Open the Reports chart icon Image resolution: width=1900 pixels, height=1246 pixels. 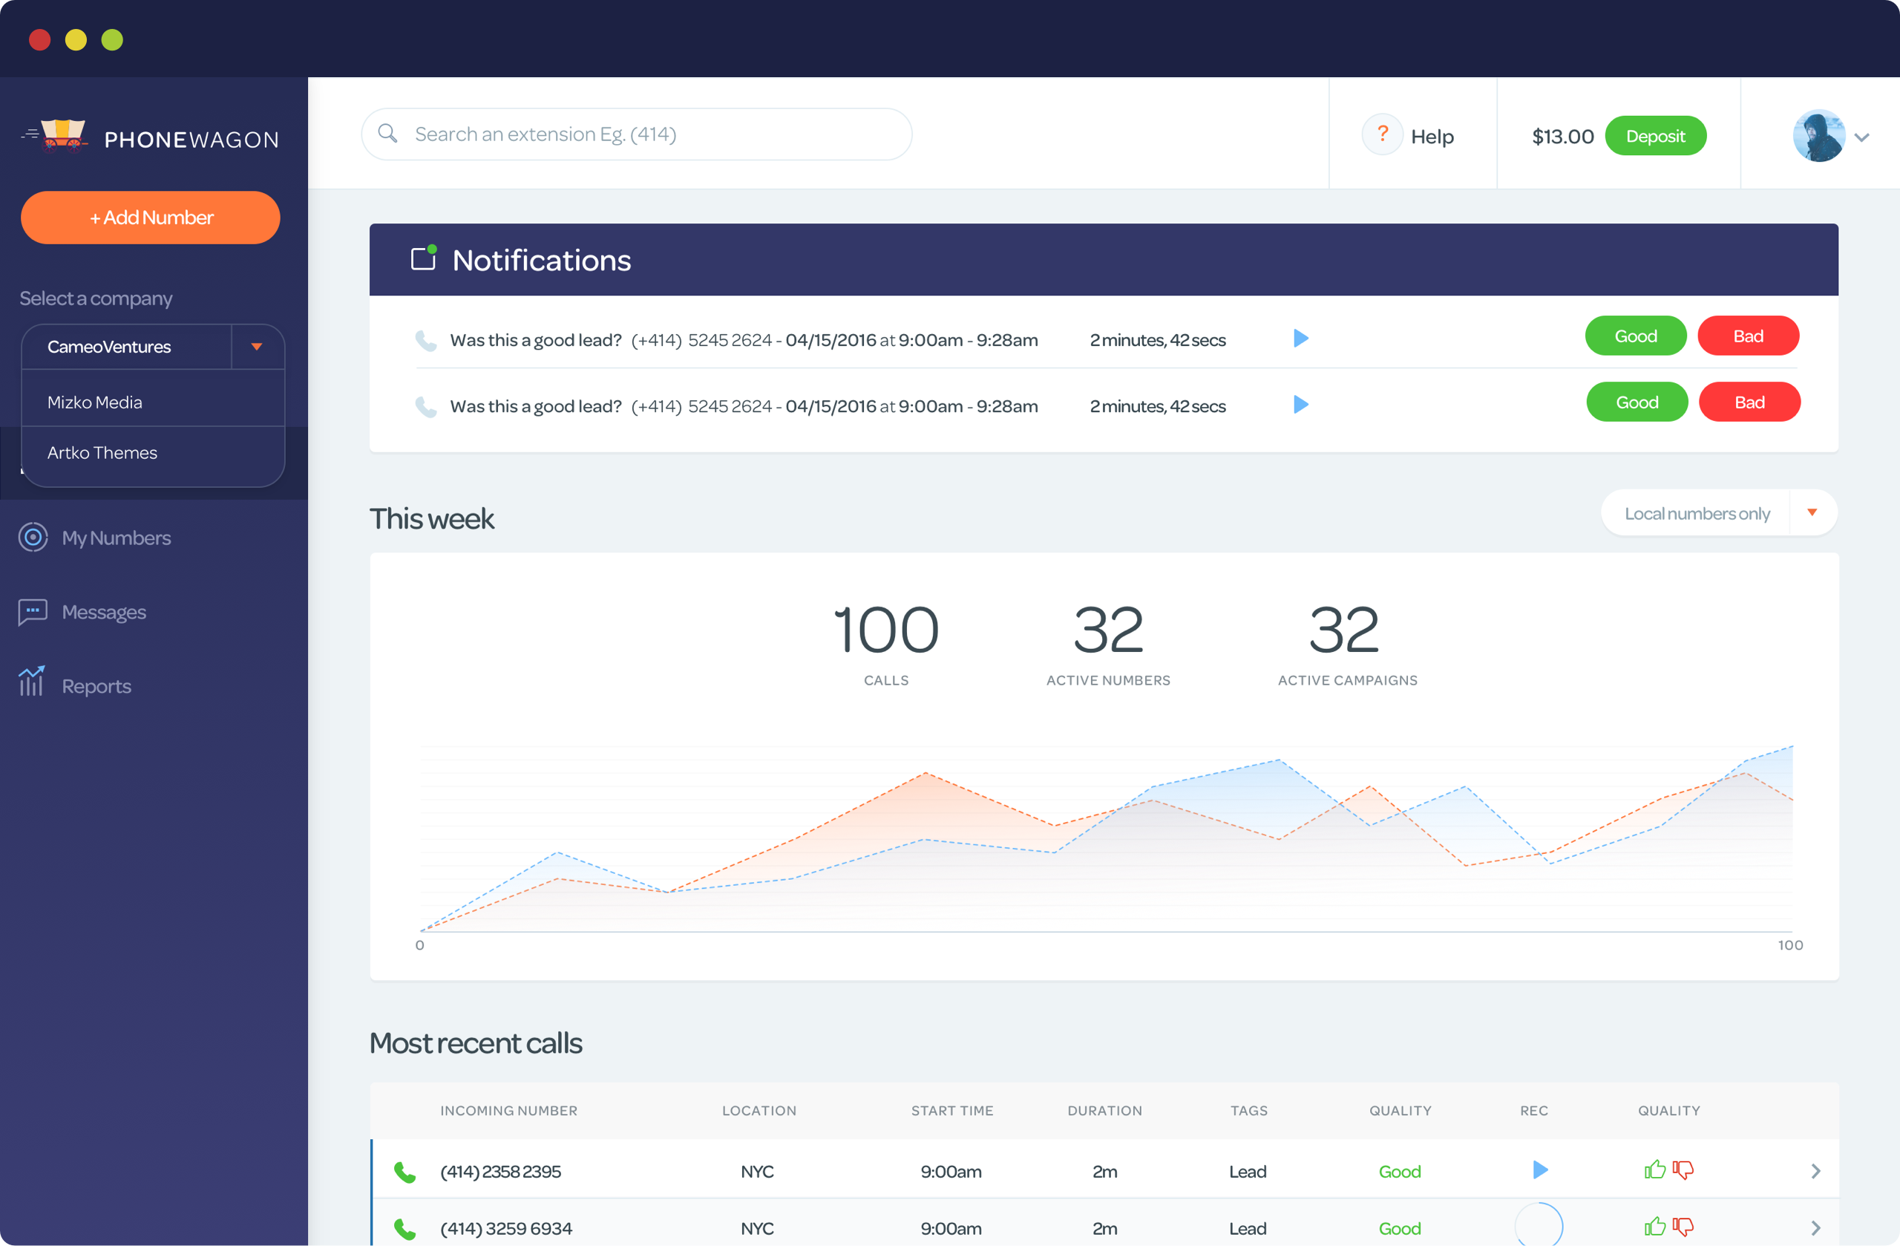pyautogui.click(x=32, y=682)
